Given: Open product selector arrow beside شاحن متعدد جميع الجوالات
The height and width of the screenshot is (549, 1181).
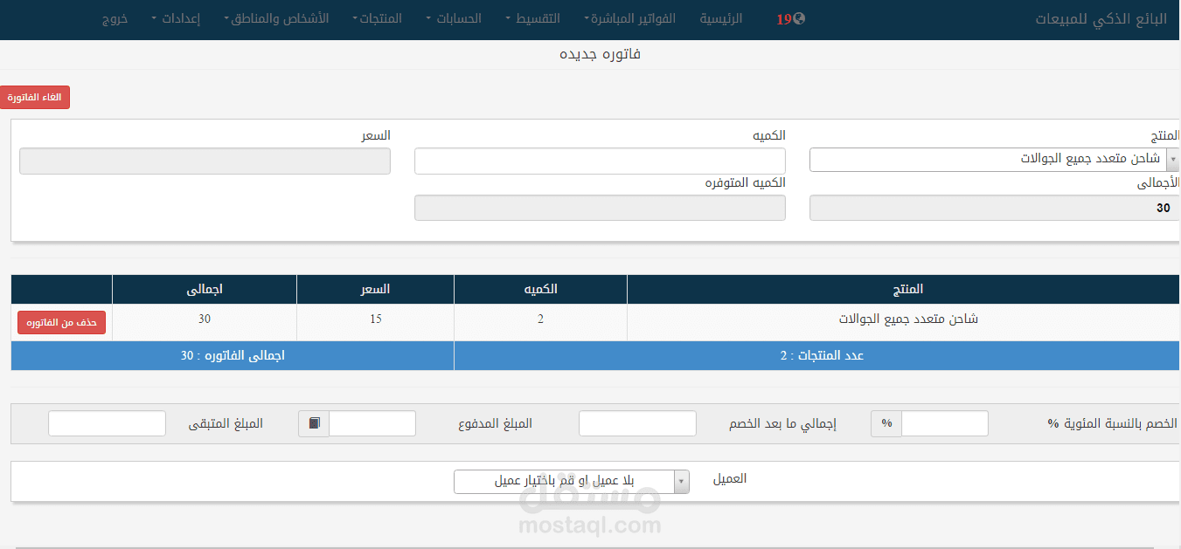Looking at the screenshot, I should (1171, 160).
